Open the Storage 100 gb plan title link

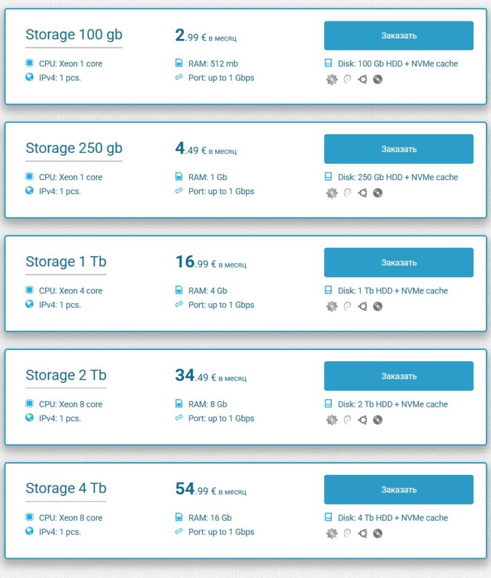click(73, 34)
